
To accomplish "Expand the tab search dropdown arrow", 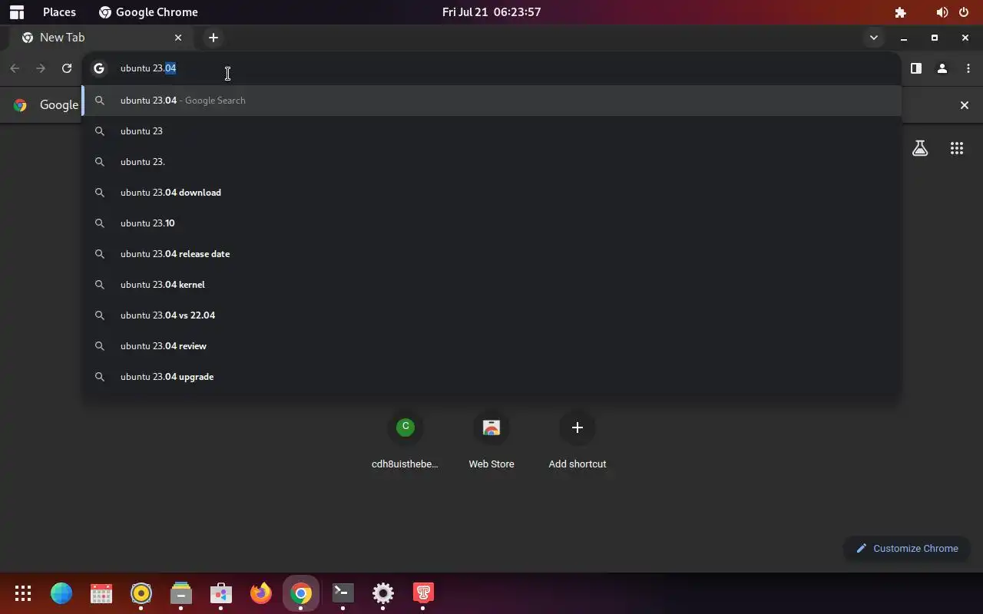I will tap(873, 38).
